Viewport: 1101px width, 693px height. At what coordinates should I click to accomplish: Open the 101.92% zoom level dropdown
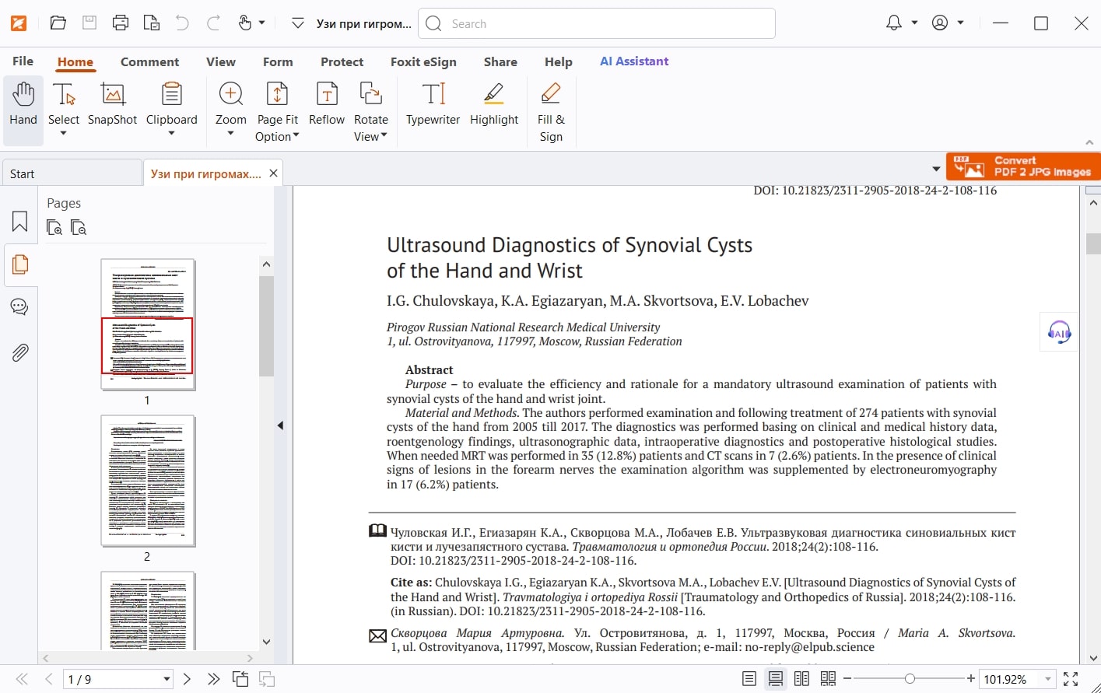point(1048,680)
